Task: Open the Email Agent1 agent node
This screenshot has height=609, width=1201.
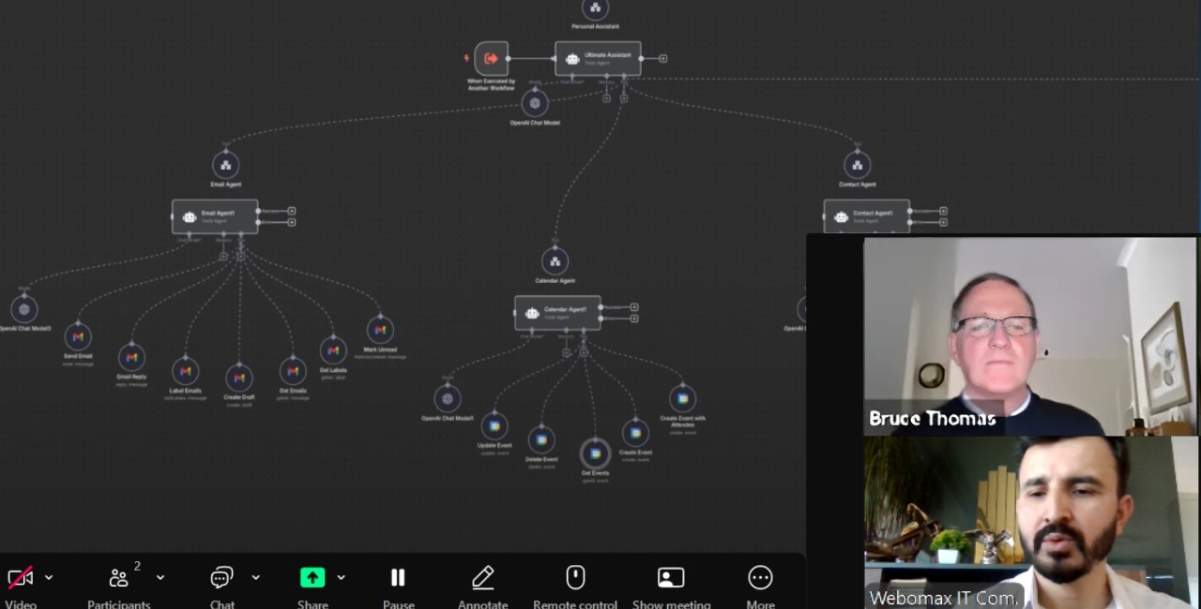Action: [215, 216]
